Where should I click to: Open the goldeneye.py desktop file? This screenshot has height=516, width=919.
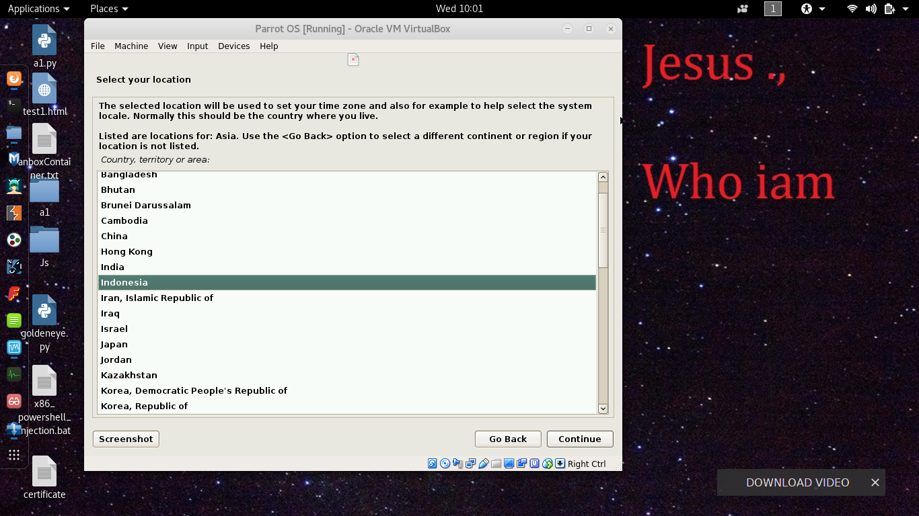(44, 322)
